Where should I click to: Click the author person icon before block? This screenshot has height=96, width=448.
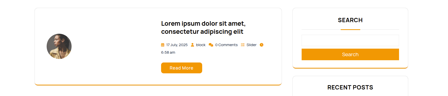coord(192,45)
